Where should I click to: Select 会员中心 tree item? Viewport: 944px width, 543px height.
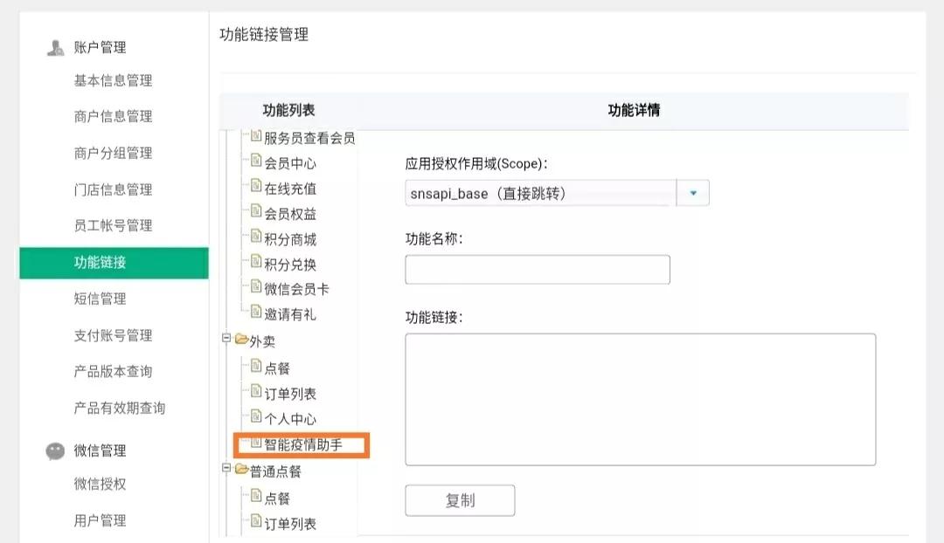pos(290,163)
